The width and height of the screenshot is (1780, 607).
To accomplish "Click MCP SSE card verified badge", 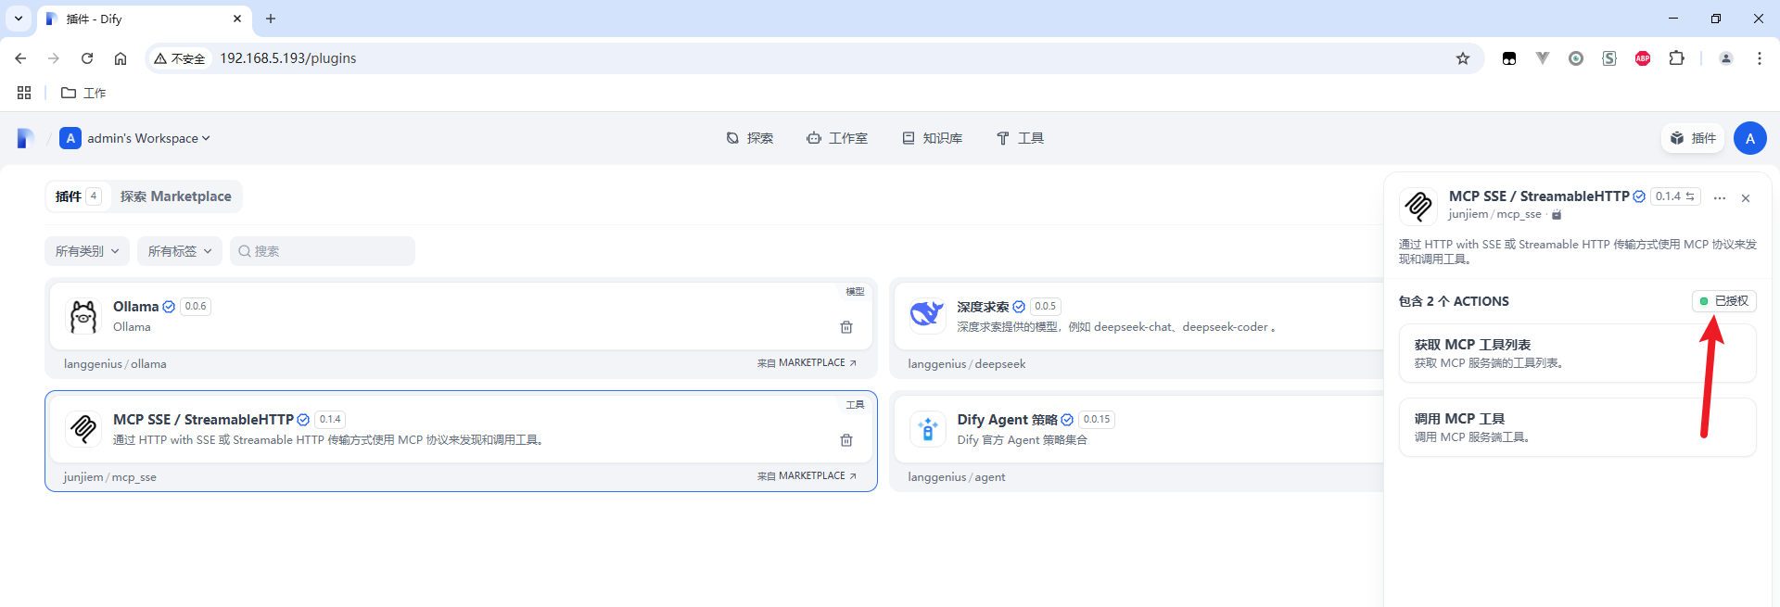I will tap(303, 420).
